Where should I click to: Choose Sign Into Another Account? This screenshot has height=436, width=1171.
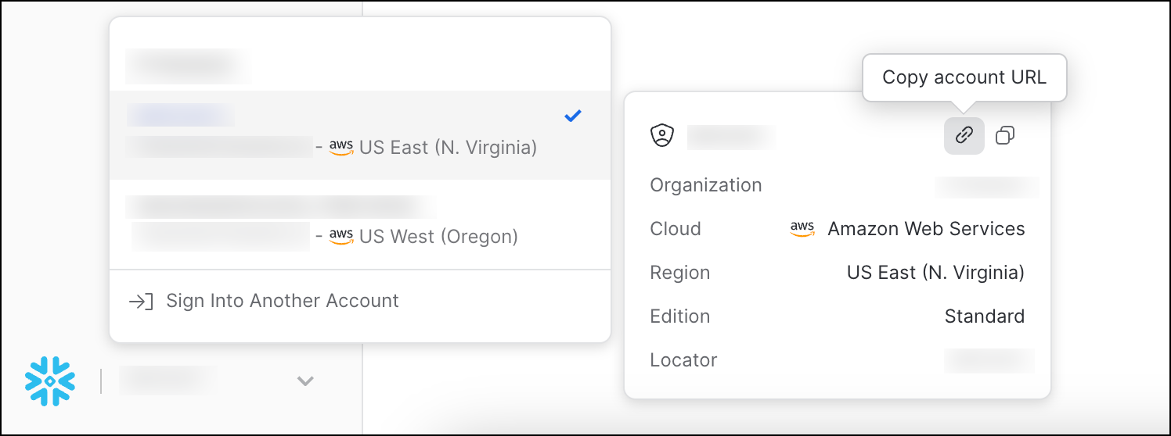[x=282, y=301]
